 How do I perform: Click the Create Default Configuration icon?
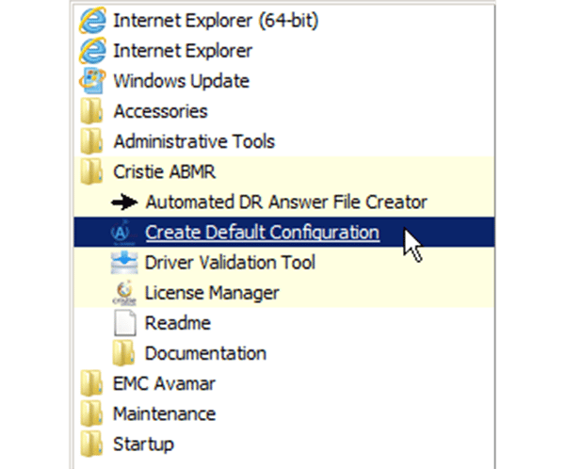(x=121, y=233)
